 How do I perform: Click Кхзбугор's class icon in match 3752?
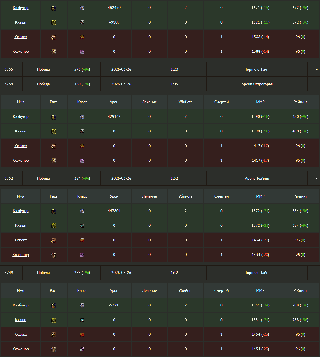(x=82, y=211)
